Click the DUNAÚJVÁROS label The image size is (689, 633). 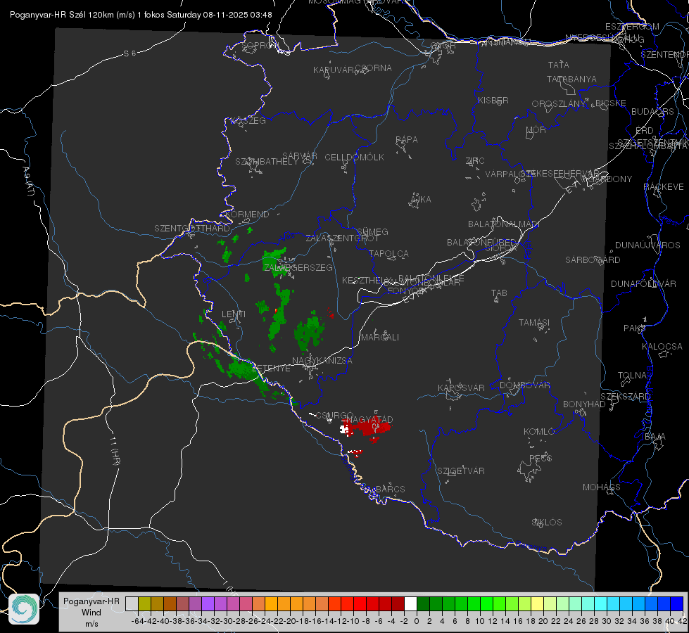647,245
